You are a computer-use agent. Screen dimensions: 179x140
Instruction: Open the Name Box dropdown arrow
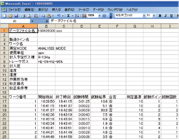point(32,21)
